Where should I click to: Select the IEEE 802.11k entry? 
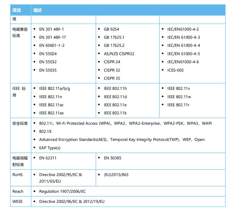point(115,113)
